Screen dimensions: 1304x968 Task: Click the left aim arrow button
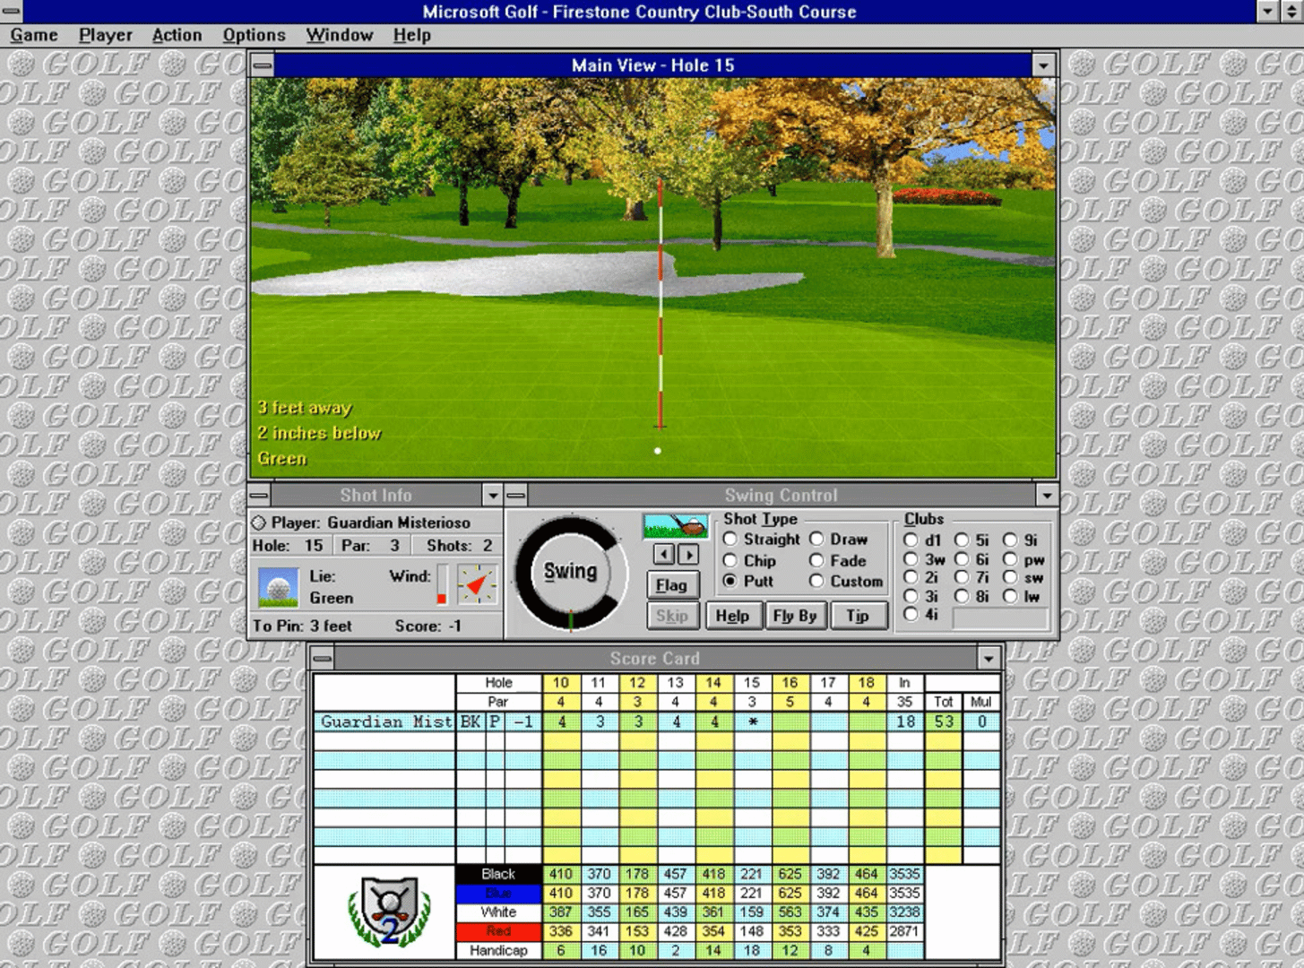tap(663, 554)
